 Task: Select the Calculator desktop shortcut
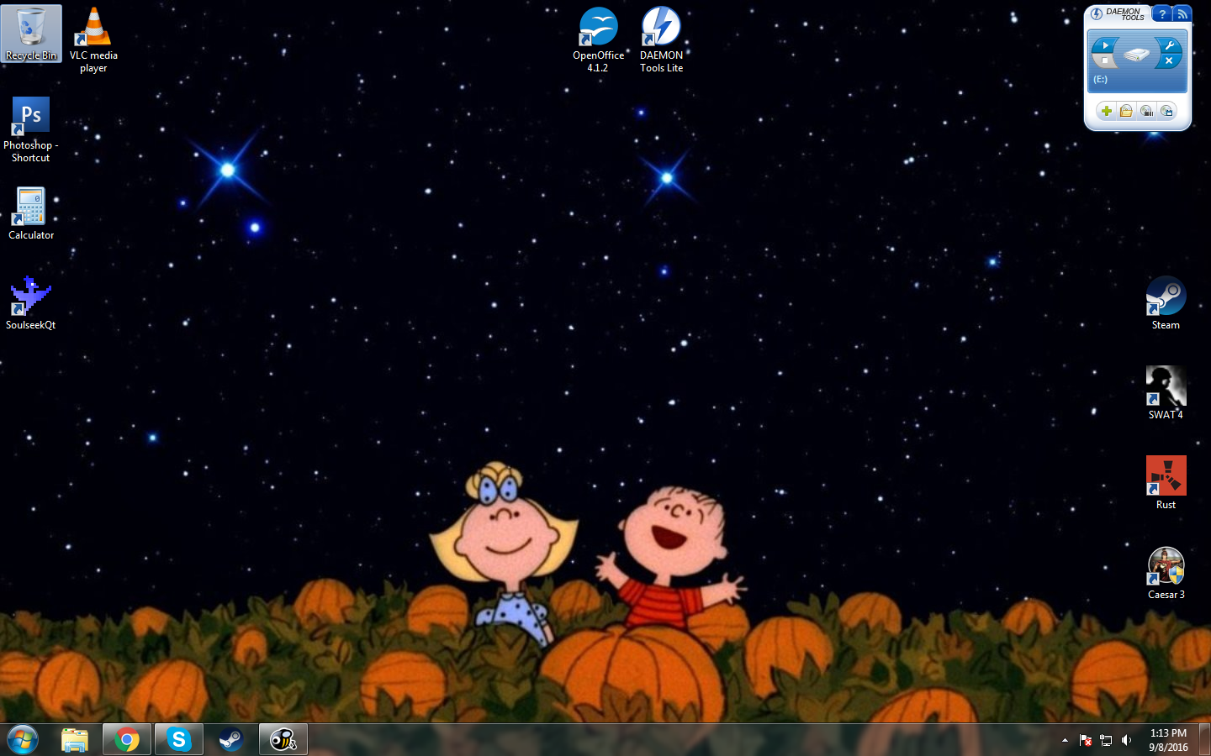(31, 213)
